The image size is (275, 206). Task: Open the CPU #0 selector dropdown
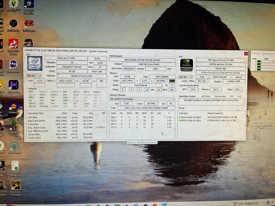(x=34, y=76)
